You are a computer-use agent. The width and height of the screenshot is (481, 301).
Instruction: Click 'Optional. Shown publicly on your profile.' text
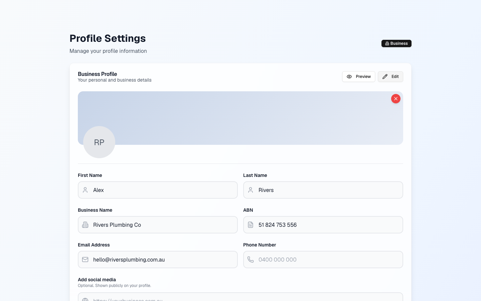[115, 286]
